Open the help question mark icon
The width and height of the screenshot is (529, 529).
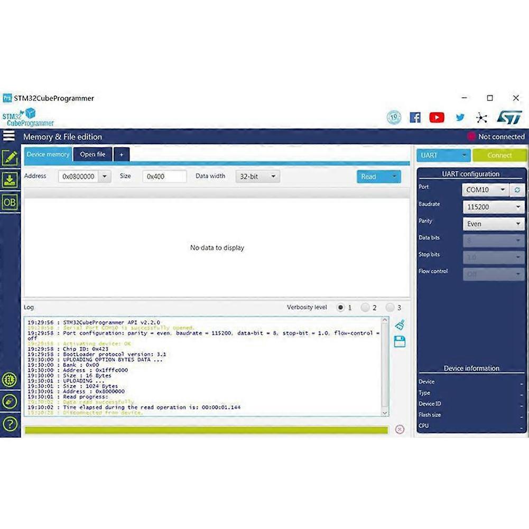tap(10, 424)
